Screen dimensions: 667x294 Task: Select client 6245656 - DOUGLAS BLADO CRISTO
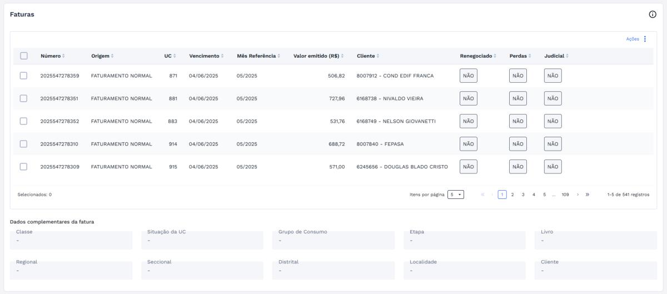pyautogui.click(x=402, y=166)
